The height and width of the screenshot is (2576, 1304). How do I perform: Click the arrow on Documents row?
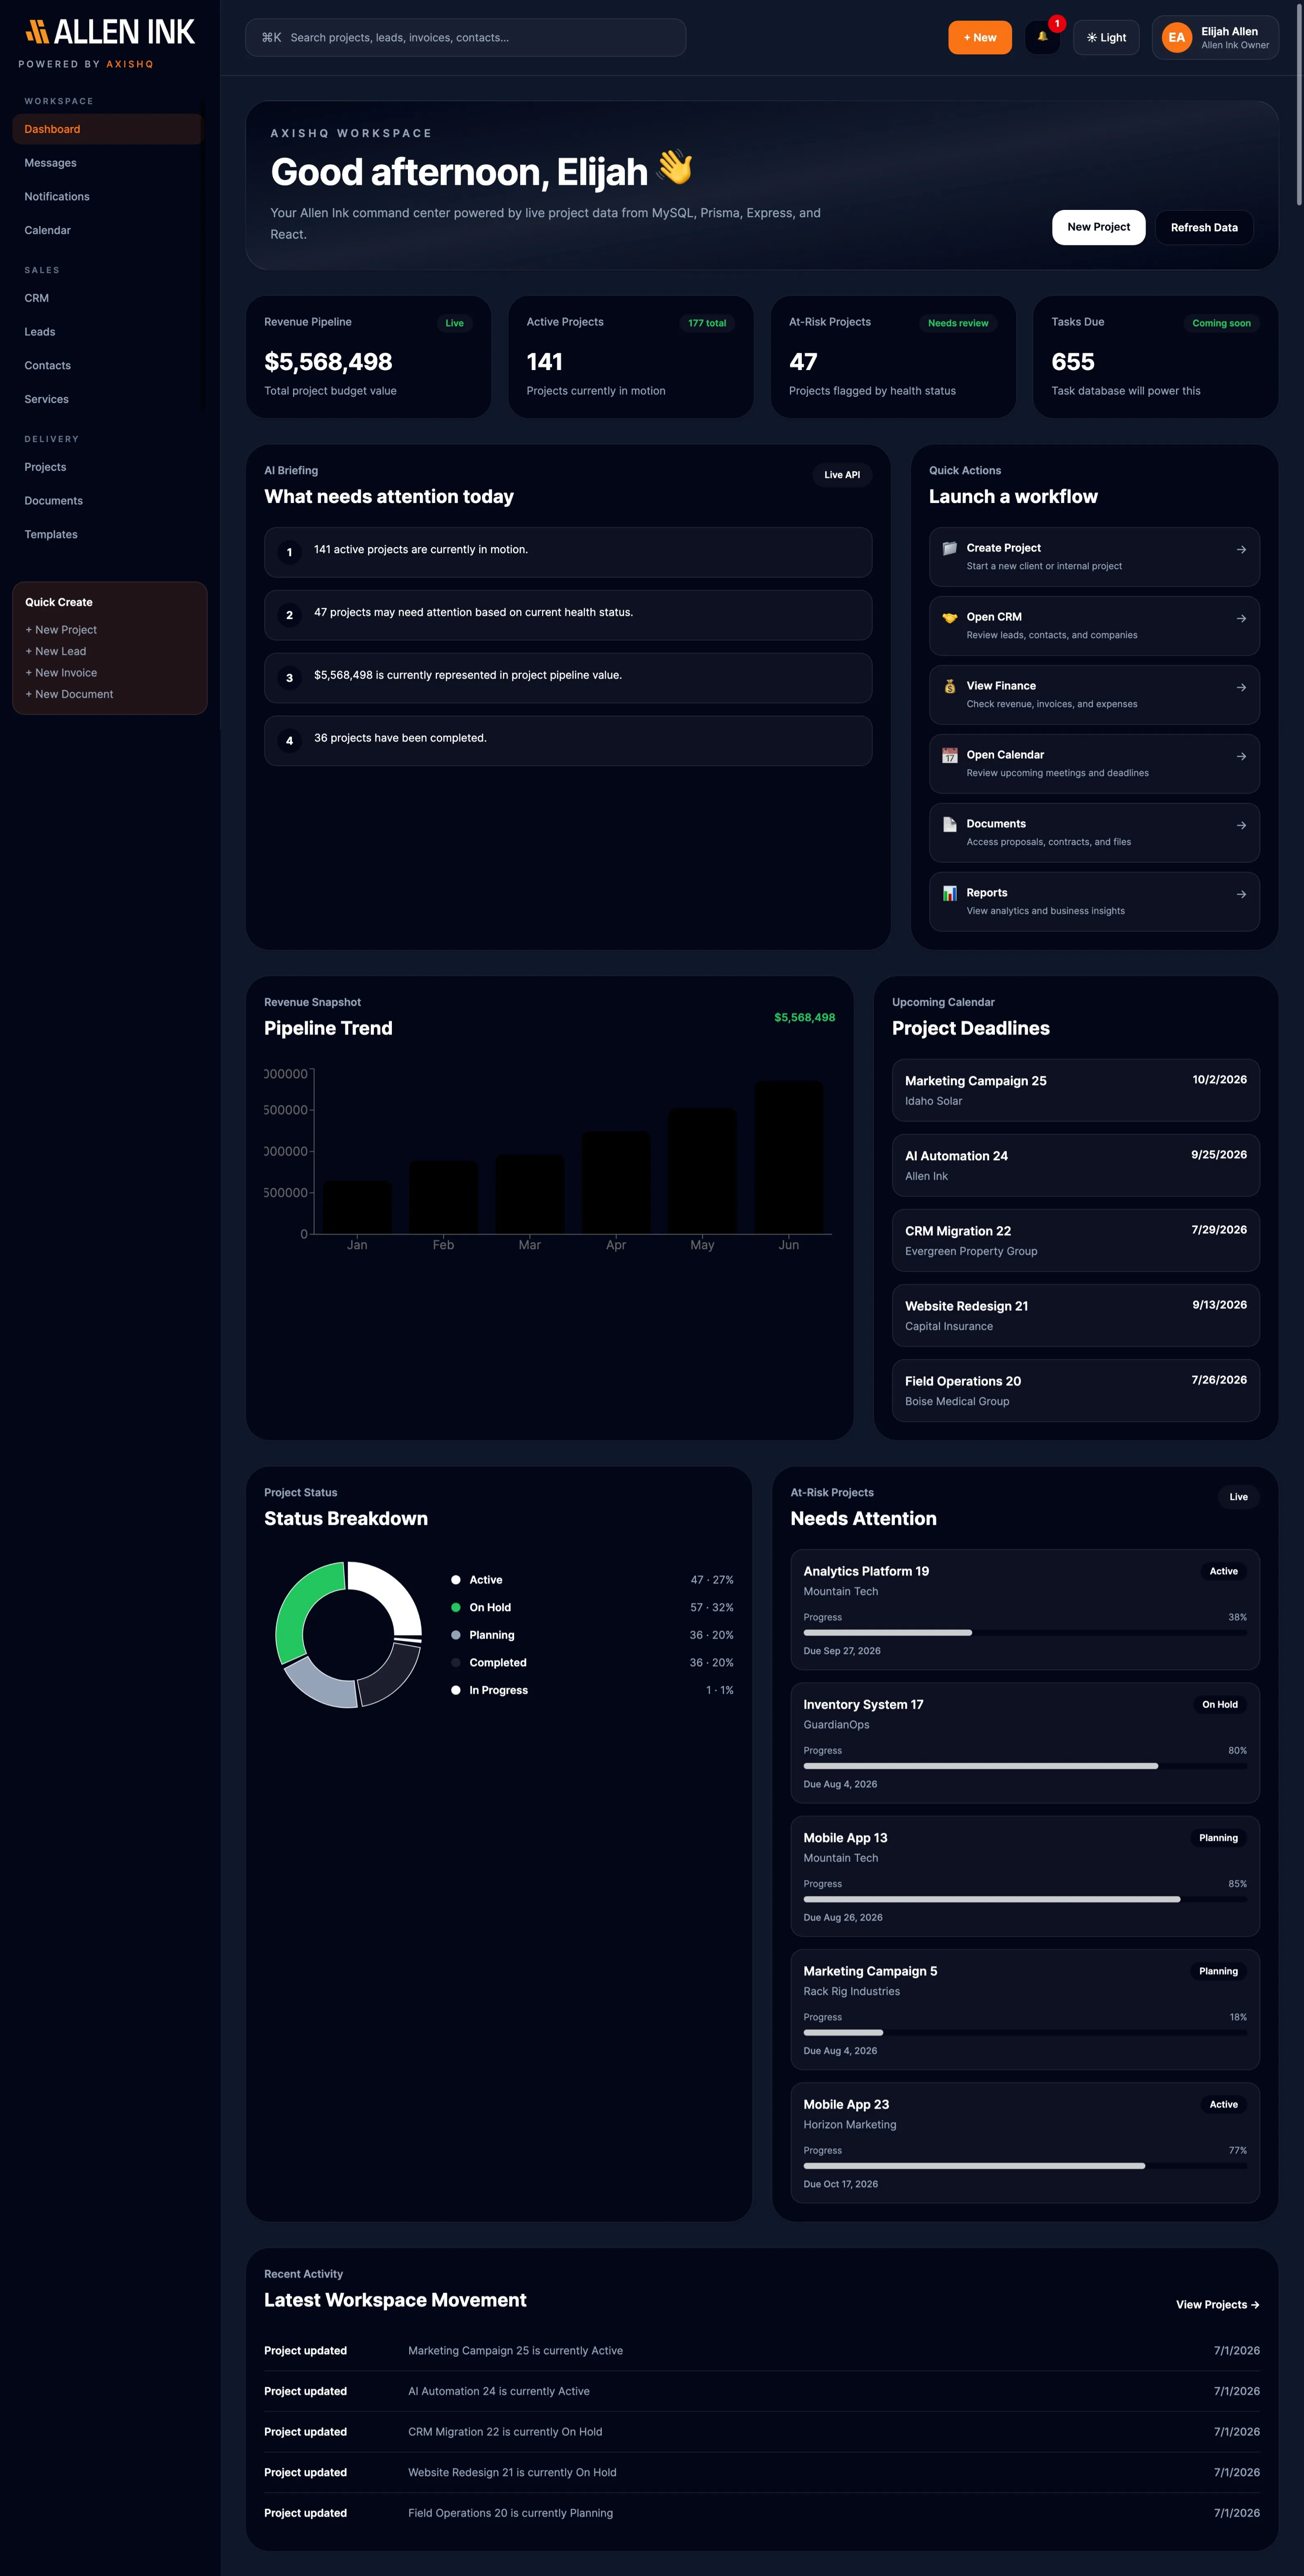pos(1241,825)
